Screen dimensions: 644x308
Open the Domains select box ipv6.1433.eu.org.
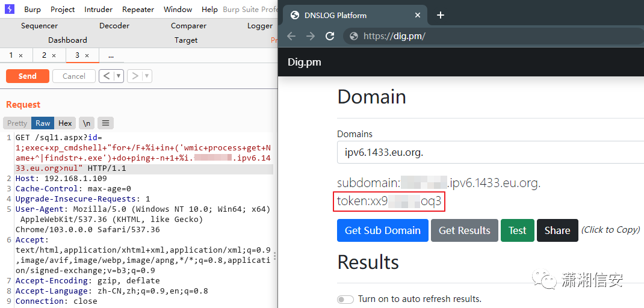pos(491,153)
